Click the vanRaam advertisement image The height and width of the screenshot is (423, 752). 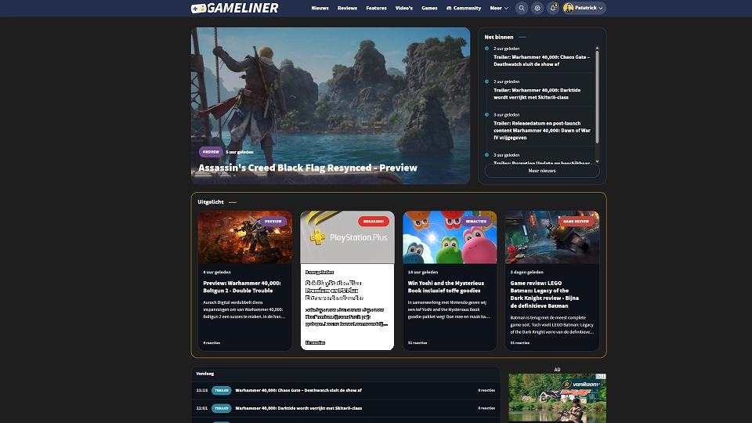[557, 398]
